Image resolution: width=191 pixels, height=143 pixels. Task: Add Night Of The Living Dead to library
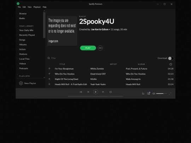[x=49, y=79]
